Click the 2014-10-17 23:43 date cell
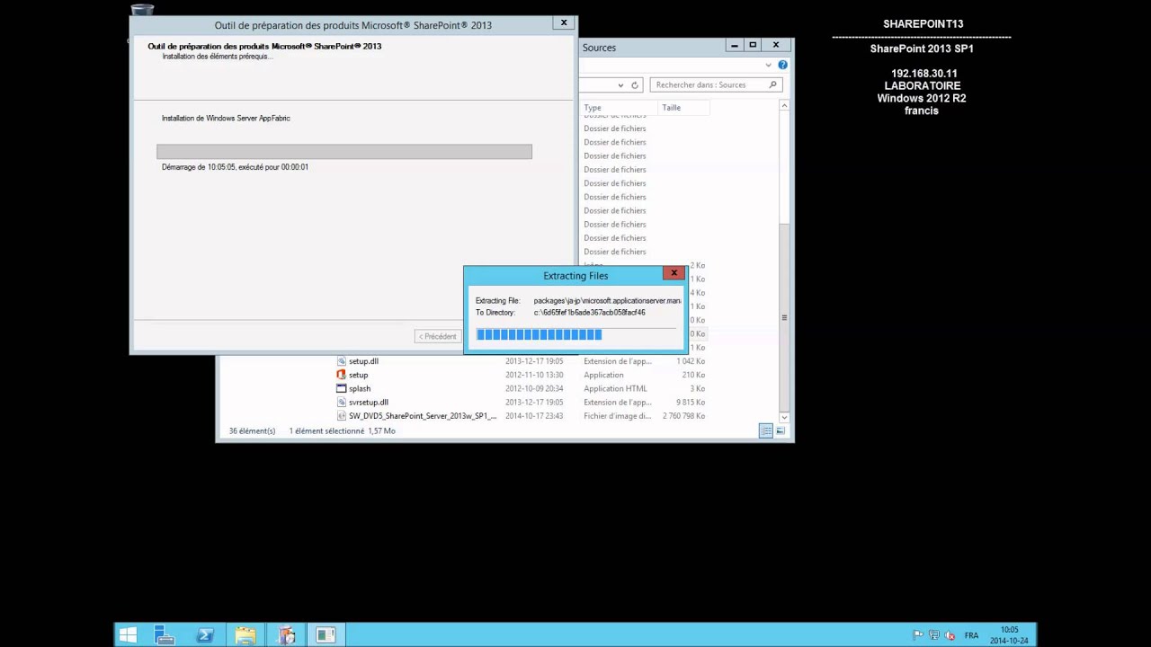The image size is (1151, 647). (534, 416)
